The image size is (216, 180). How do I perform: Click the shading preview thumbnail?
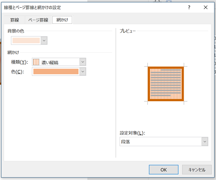[x=166, y=84]
